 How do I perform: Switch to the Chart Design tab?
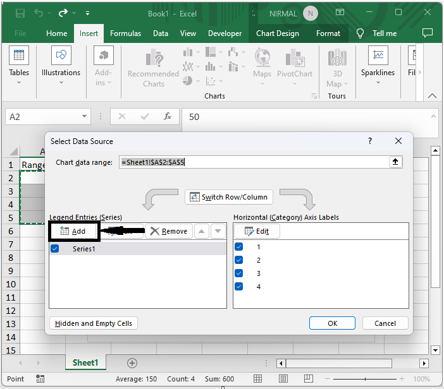point(278,33)
